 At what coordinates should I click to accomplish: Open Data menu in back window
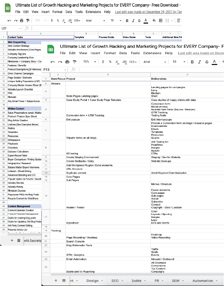pos(69,12)
